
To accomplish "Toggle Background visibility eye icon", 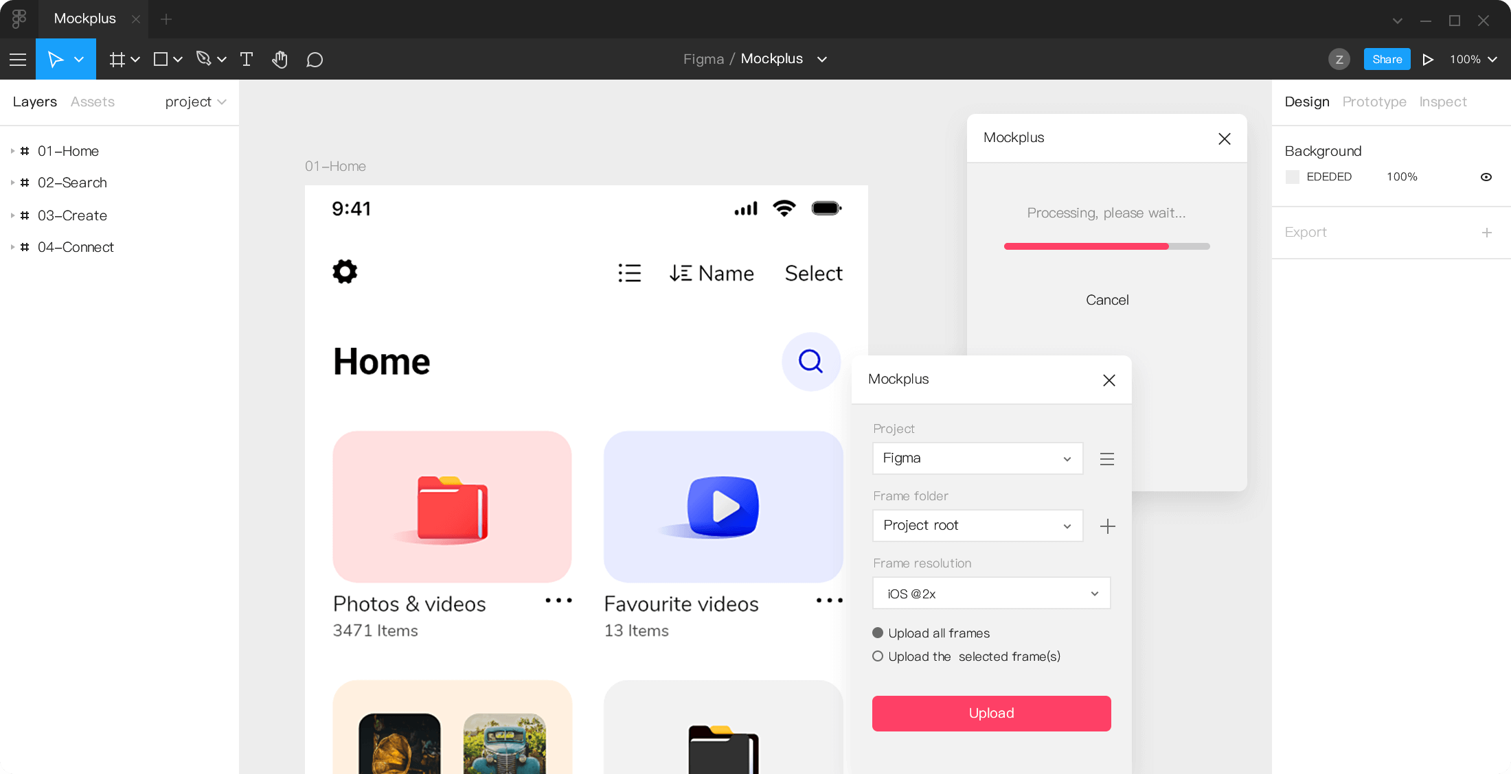I will tap(1486, 177).
